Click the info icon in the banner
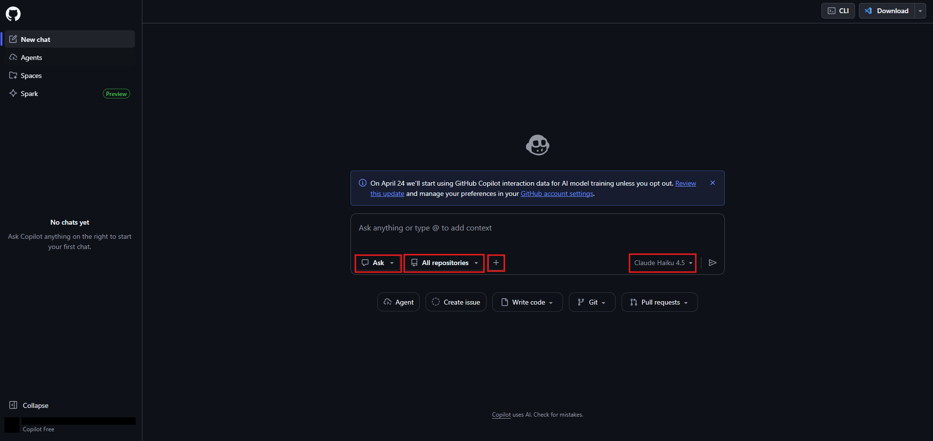 pos(363,183)
